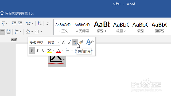The image size is (171, 96).
Task: Expand the Asian layout dropdown arrow
Action: tap(32, 23)
